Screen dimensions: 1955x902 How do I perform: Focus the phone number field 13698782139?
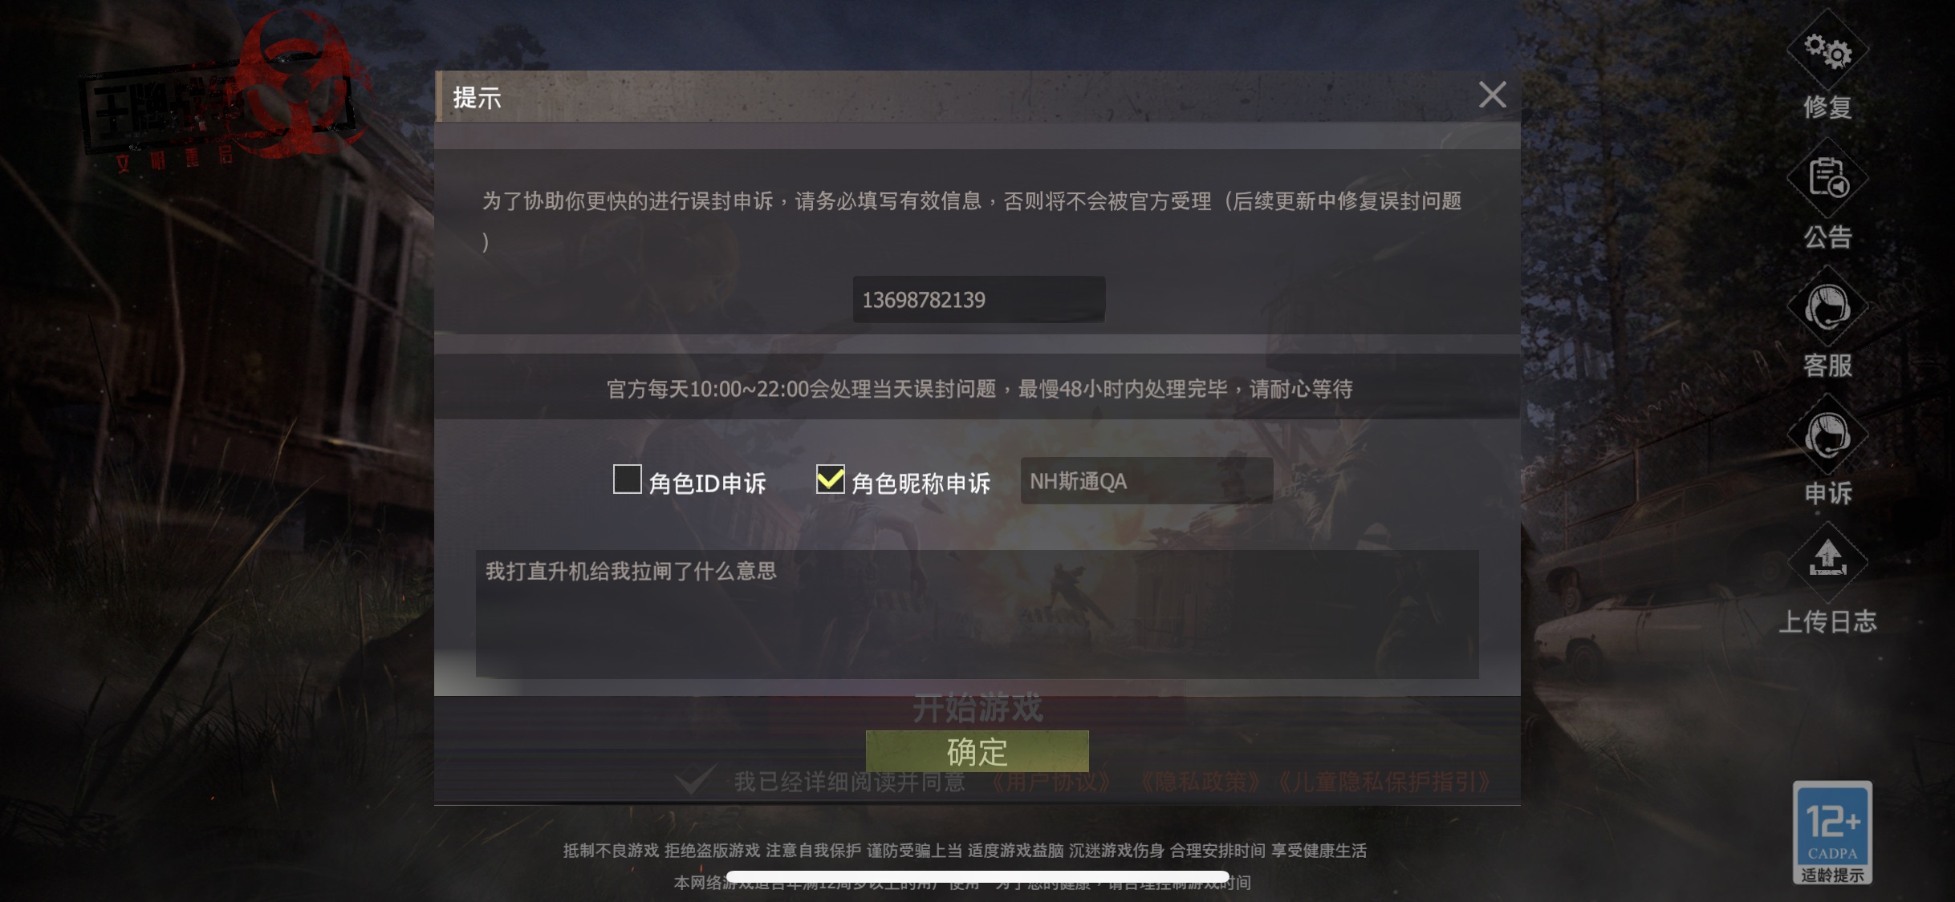point(978,299)
